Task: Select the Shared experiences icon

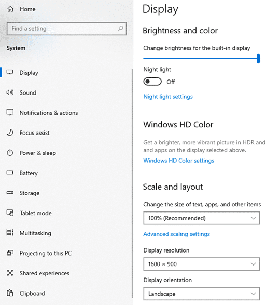Action: [x=10, y=273]
